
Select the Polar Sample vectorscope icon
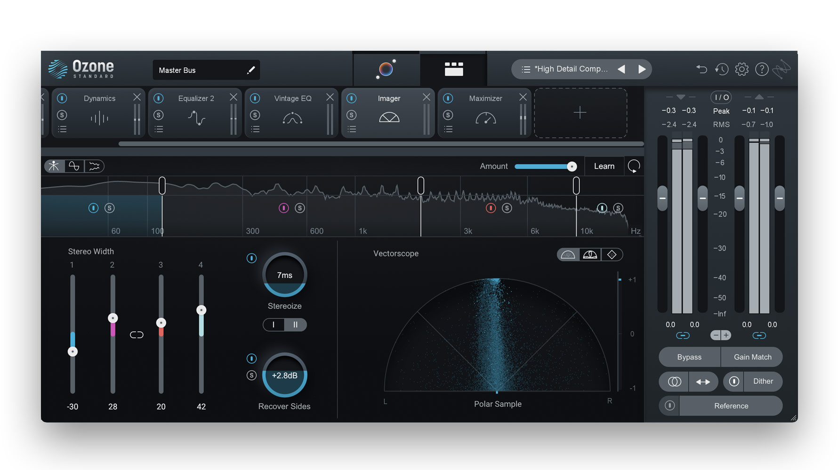[x=568, y=255]
